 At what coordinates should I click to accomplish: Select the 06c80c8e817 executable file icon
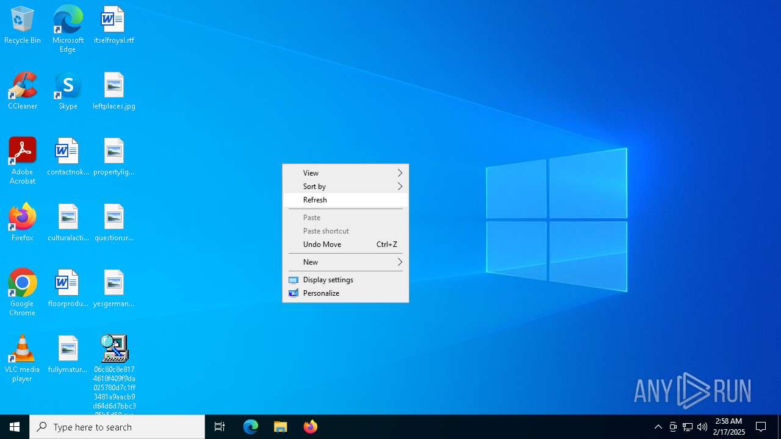[x=114, y=374]
